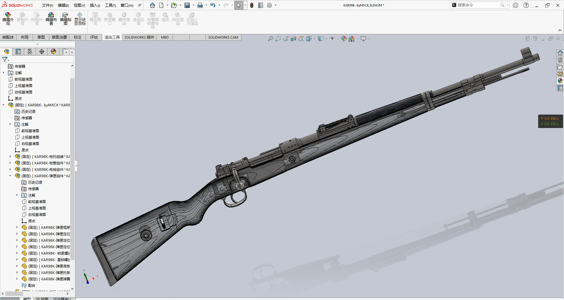
Task: Expand the KAR98K-枪管组件 tree node
Action: click(10, 163)
